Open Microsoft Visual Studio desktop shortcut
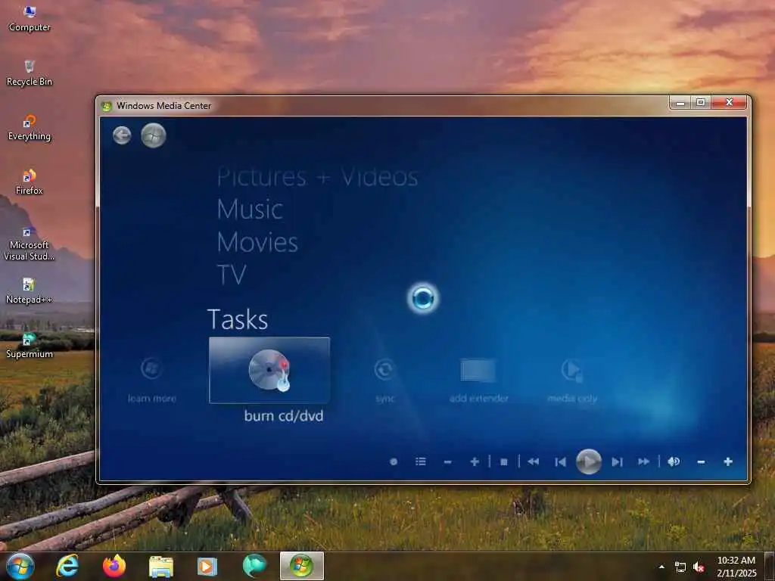This screenshot has width=775, height=581. (x=30, y=243)
